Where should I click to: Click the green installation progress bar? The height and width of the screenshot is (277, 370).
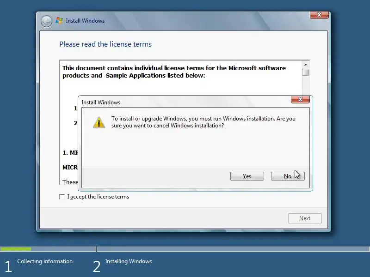[16, 249]
